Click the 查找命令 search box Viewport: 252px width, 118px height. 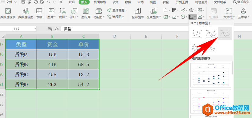coord(242,2)
